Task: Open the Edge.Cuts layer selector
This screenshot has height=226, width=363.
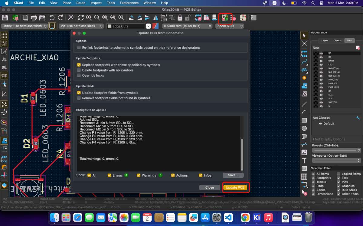Action: tap(129, 26)
